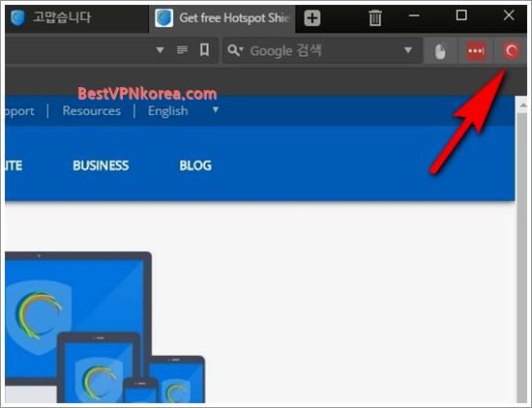The width and height of the screenshot is (532, 408).
Task: Open the reader view lines icon
Action: click(x=182, y=50)
